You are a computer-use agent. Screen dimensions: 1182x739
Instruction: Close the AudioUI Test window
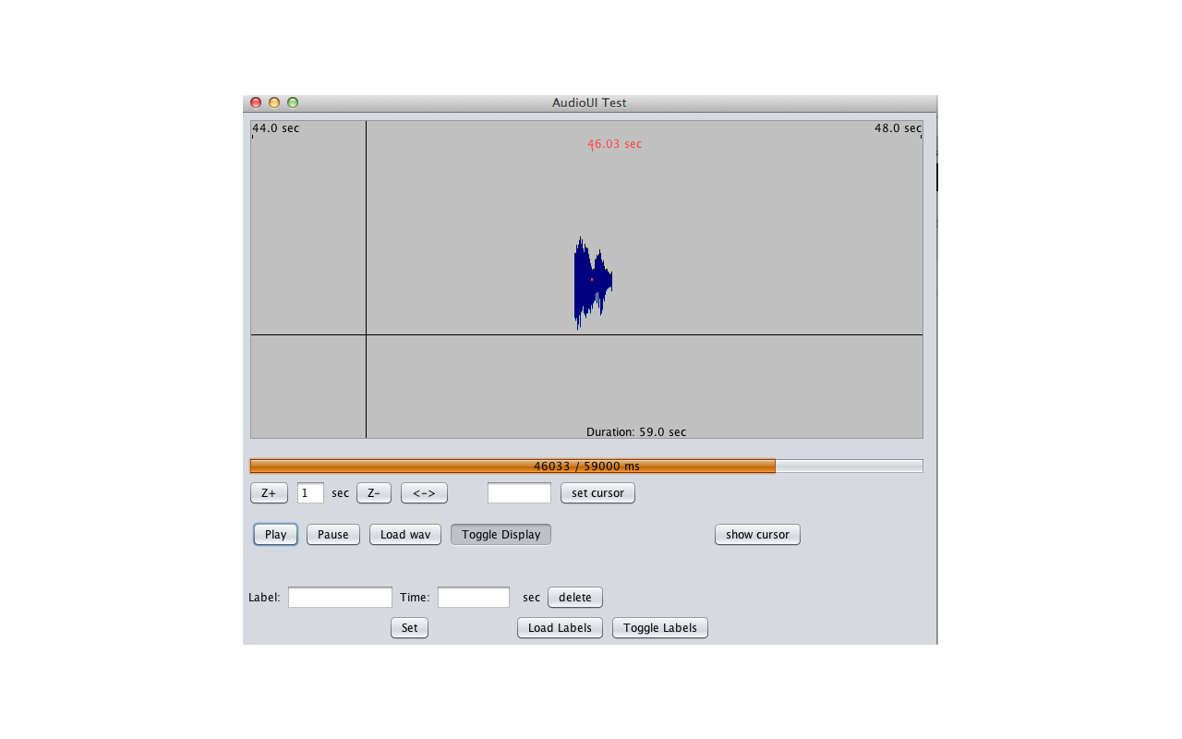coord(256,103)
